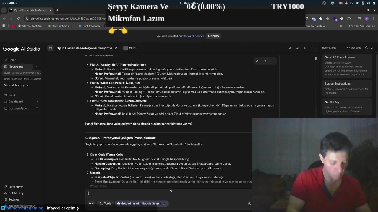Go to Home in sidebar
This screenshot has width=378, height=212.
10,60
